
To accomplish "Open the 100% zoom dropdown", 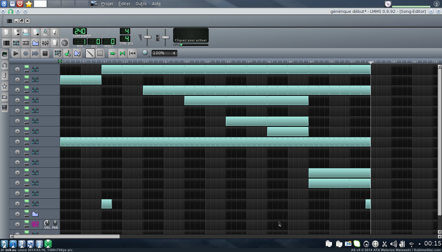I will [174, 53].
